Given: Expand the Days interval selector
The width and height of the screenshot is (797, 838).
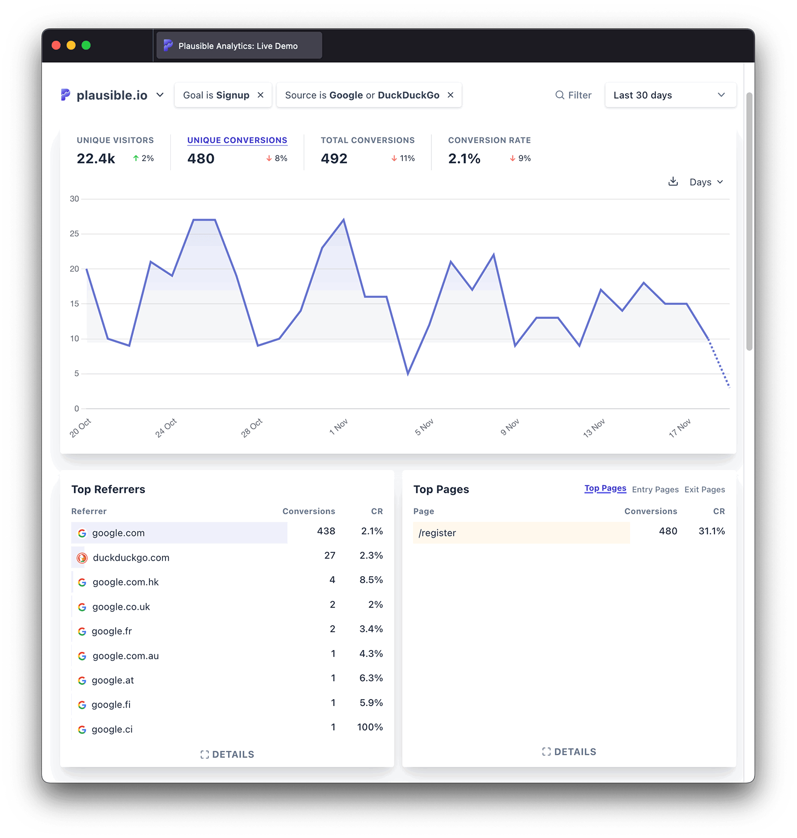Looking at the screenshot, I should [x=705, y=182].
